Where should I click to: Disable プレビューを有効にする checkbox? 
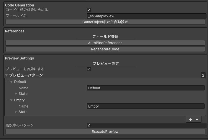(x=89, y=69)
